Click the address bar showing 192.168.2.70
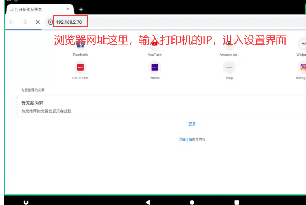The height and width of the screenshot is (205, 306). click(175, 22)
